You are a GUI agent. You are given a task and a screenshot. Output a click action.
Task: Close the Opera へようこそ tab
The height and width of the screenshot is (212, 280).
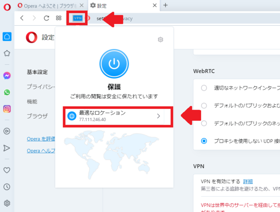pyautogui.click(x=82, y=6)
